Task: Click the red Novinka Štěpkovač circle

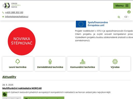Action: coord(22,41)
